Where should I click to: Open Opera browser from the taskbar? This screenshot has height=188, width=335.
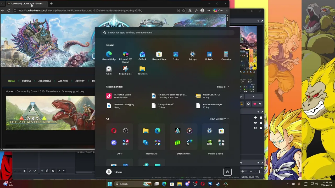tap(202, 184)
